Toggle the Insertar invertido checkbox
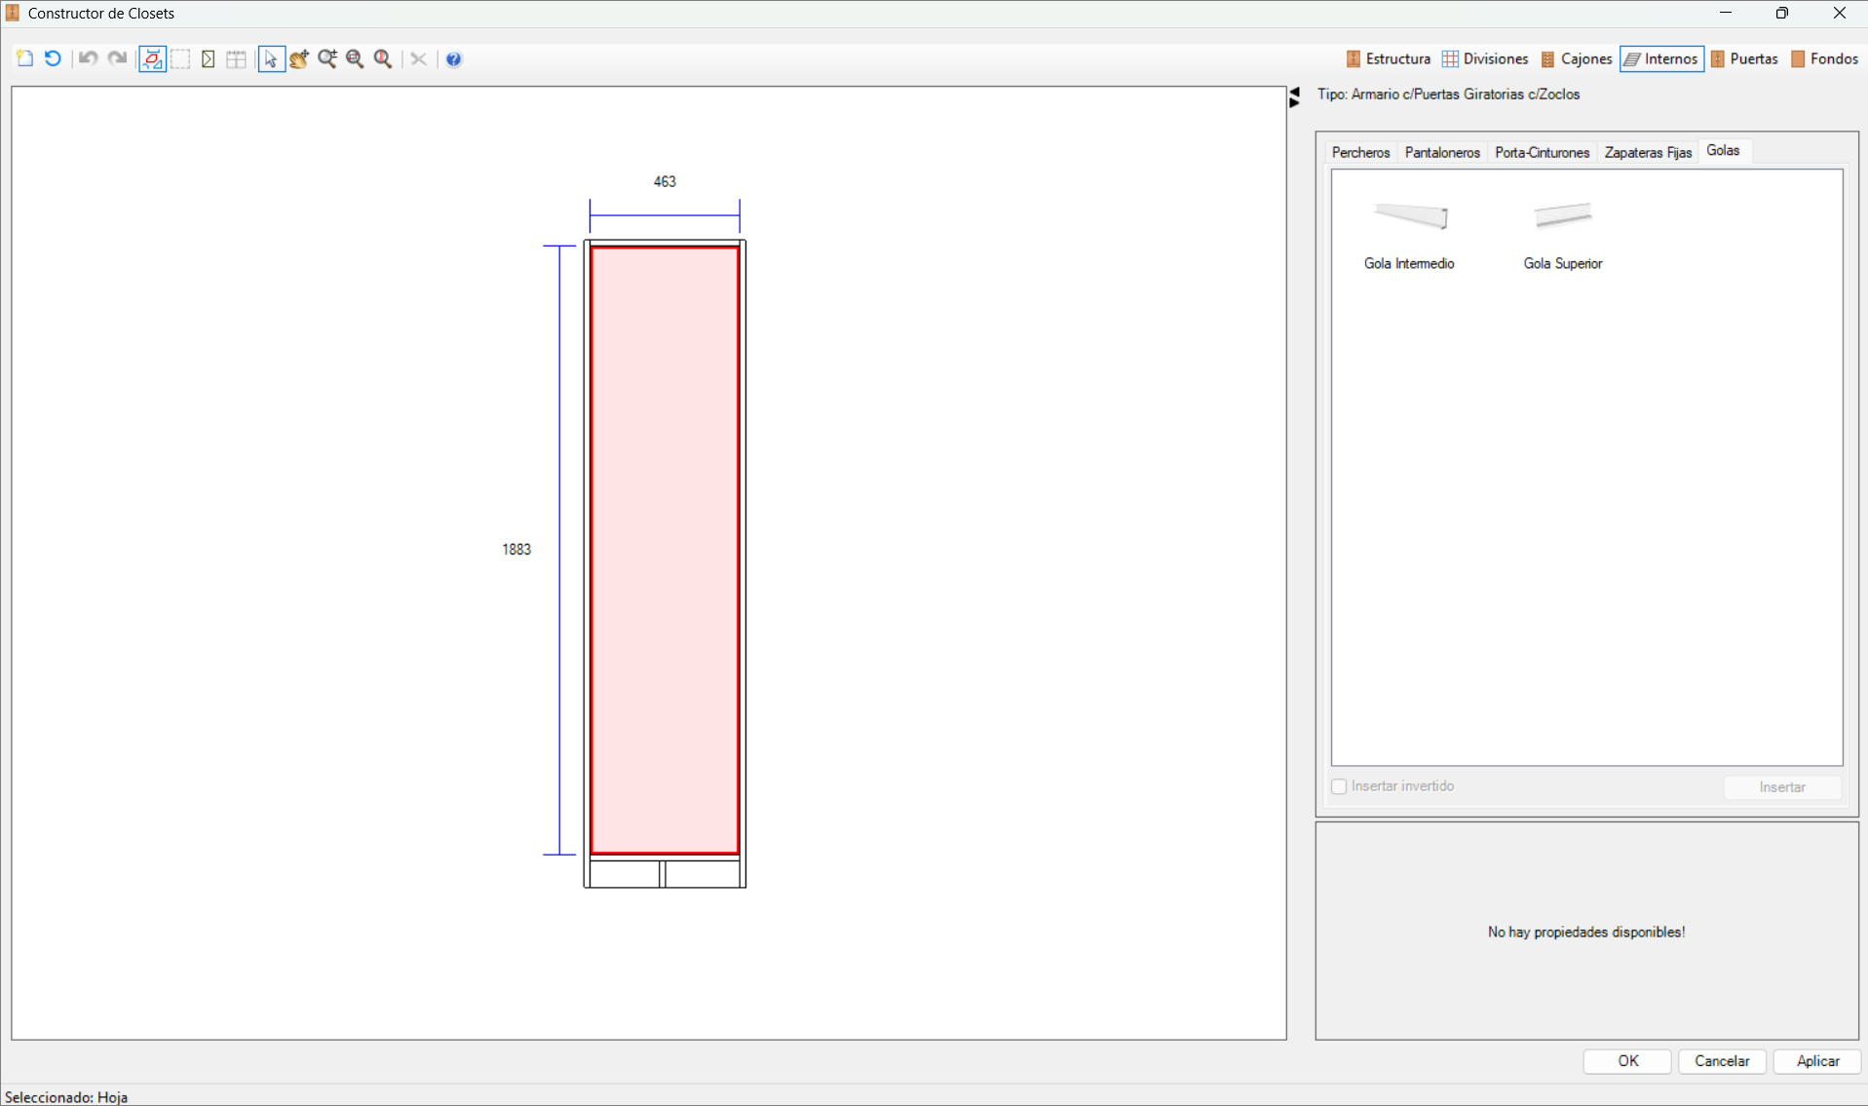 click(1339, 786)
